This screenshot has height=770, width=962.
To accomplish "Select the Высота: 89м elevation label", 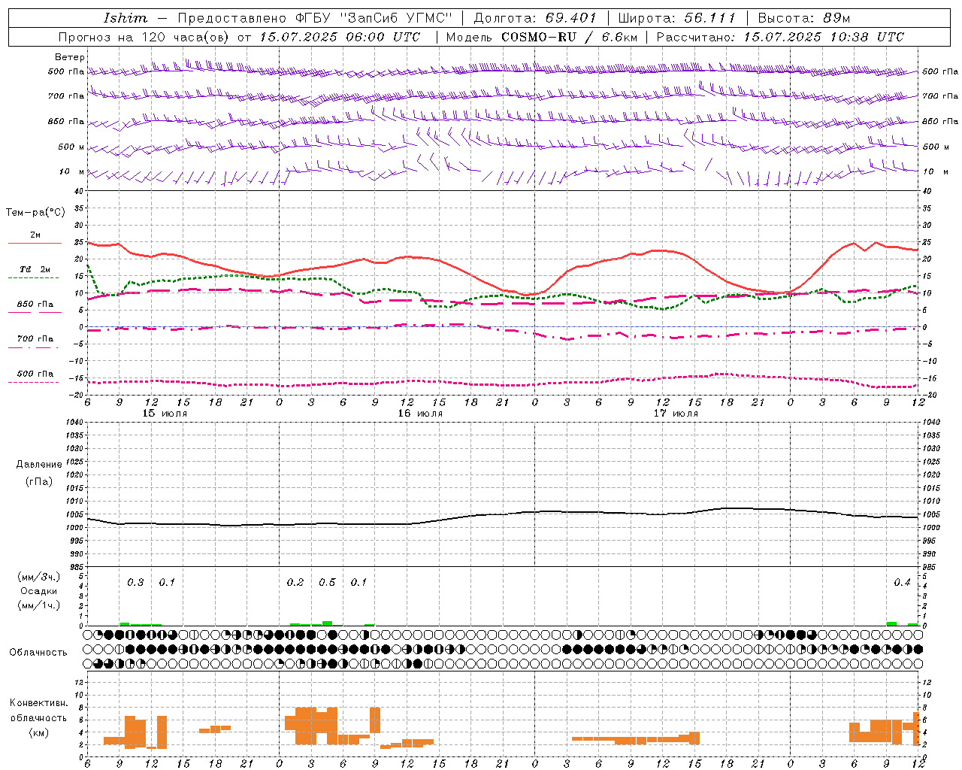I will click(803, 17).
